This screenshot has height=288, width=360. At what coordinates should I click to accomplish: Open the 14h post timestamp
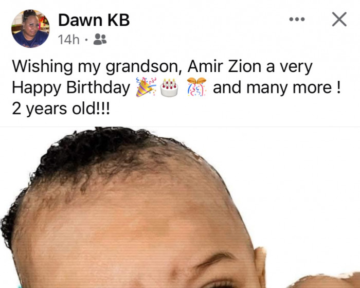click(x=68, y=40)
